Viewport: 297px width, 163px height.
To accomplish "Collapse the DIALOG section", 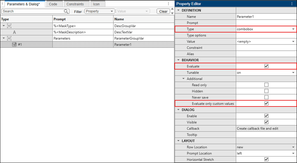I will point(178,110).
